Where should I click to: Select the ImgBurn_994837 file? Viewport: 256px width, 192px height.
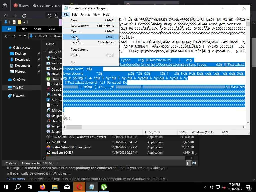pos(62,153)
